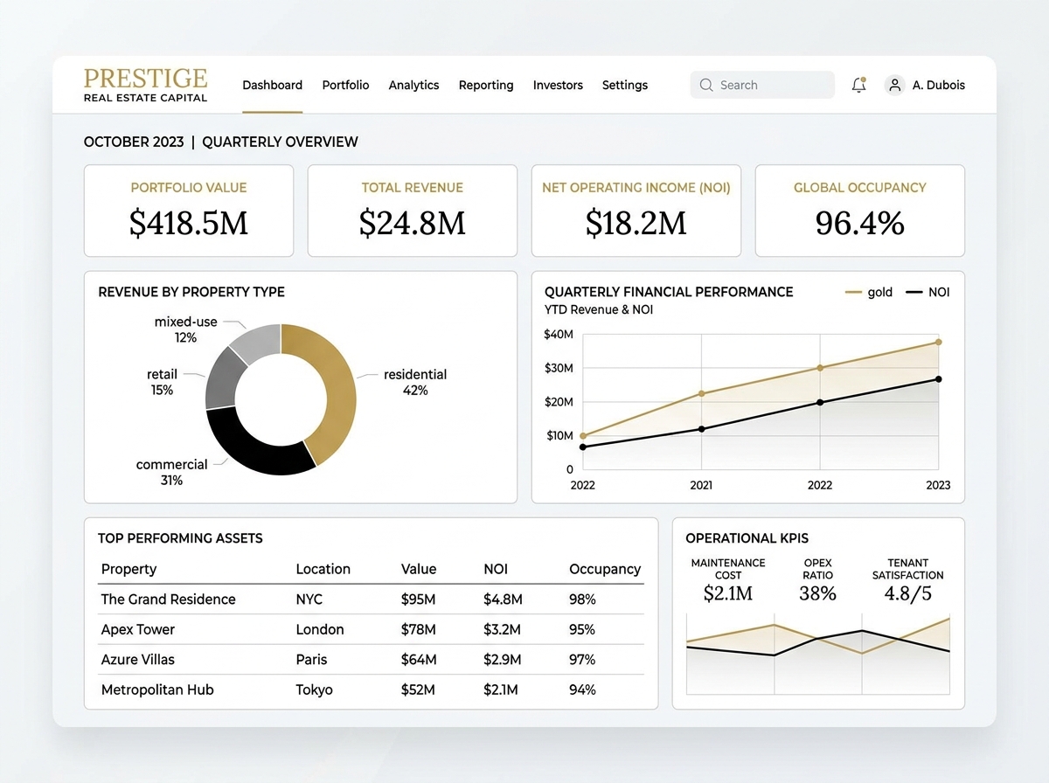The height and width of the screenshot is (783, 1049).
Task: Click the 2023 gold line data point
Action: [939, 342]
